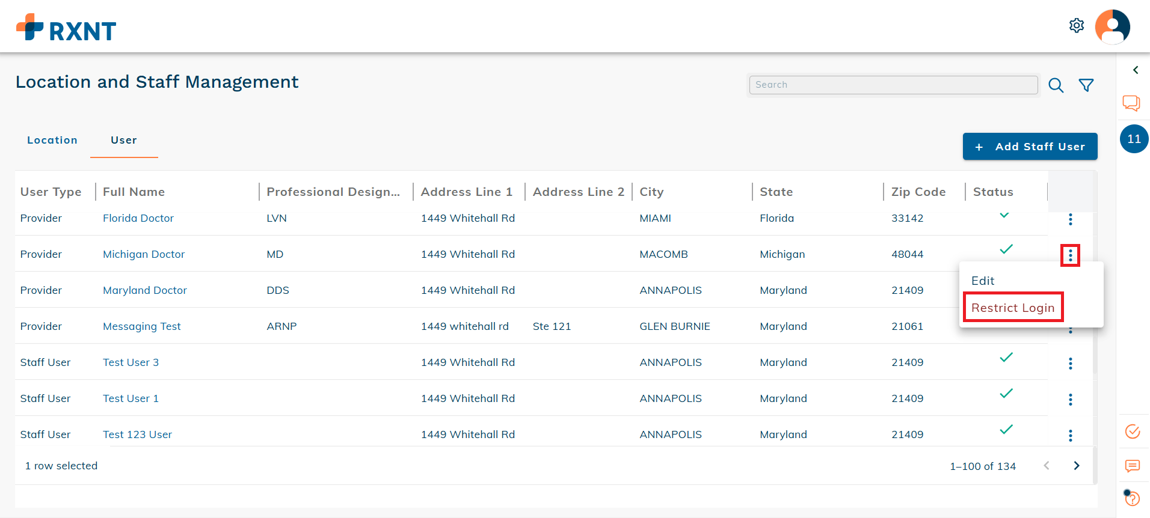
Task: Open the checkmark tasks sidebar icon
Action: point(1133,431)
